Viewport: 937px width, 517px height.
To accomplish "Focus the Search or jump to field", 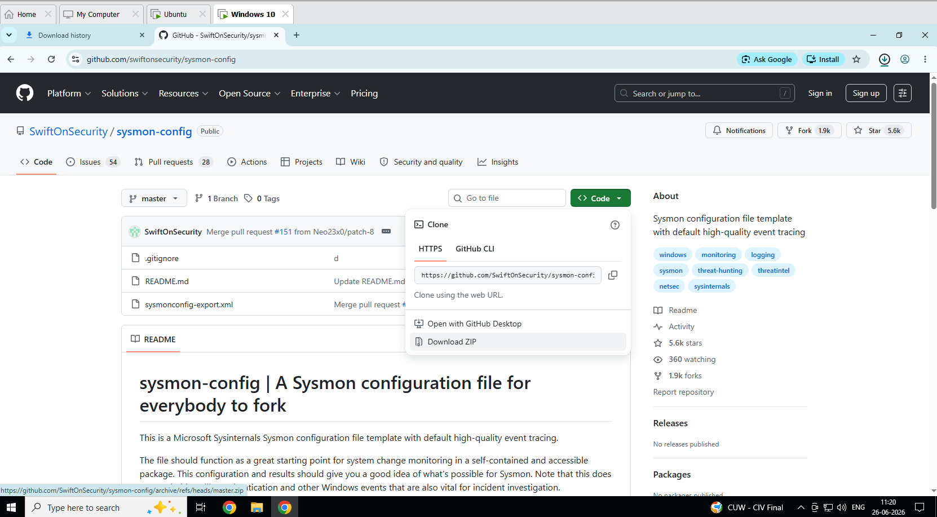I will [704, 93].
